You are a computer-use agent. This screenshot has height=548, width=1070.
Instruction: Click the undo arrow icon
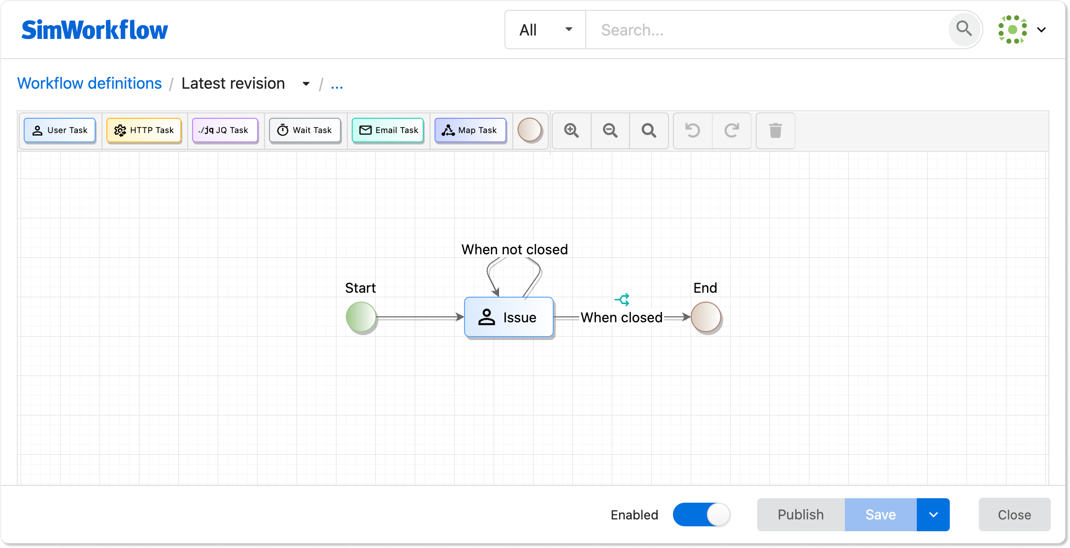click(x=693, y=131)
